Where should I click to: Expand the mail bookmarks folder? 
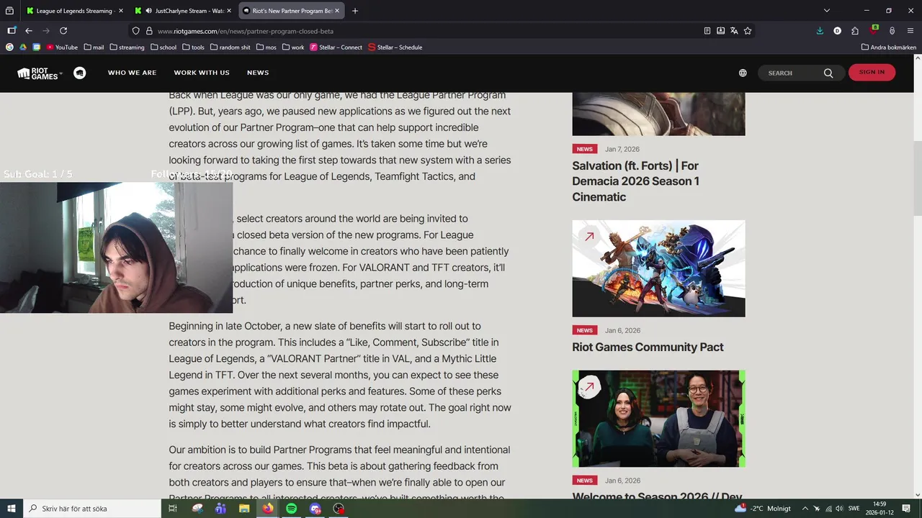(x=94, y=47)
